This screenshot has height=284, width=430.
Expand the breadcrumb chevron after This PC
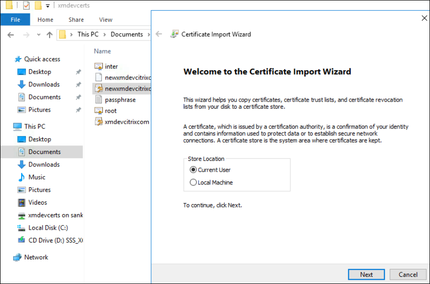pyautogui.click(x=105, y=35)
